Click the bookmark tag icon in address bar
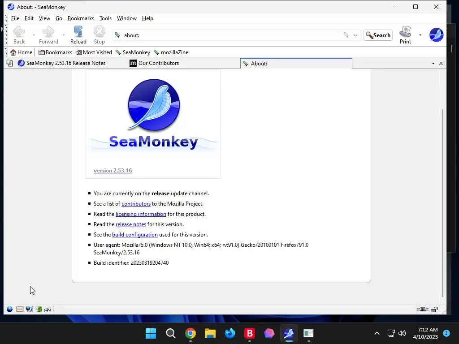Viewport: 459px width, 344px height. [346, 35]
